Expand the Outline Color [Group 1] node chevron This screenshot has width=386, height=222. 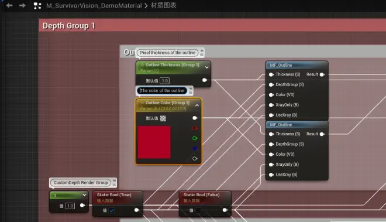(197, 105)
